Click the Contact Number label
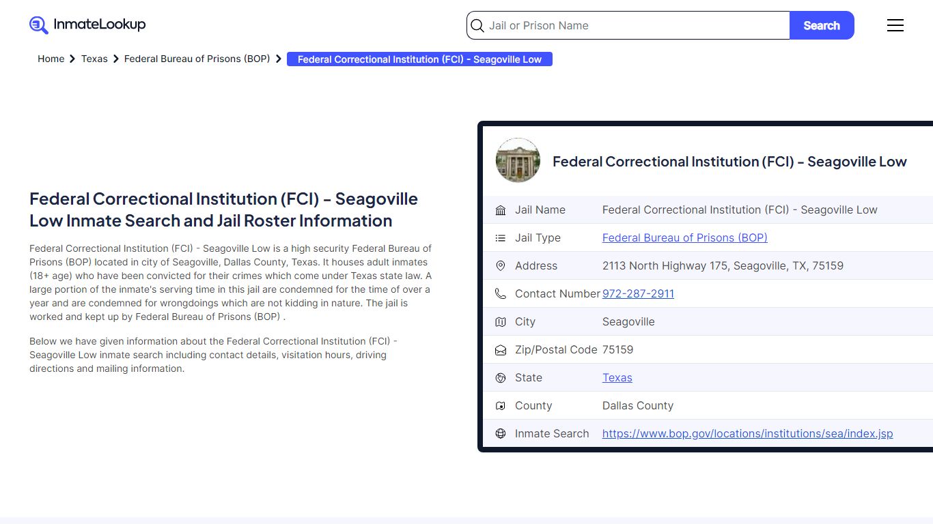Image resolution: width=933 pixels, height=524 pixels. (x=557, y=293)
